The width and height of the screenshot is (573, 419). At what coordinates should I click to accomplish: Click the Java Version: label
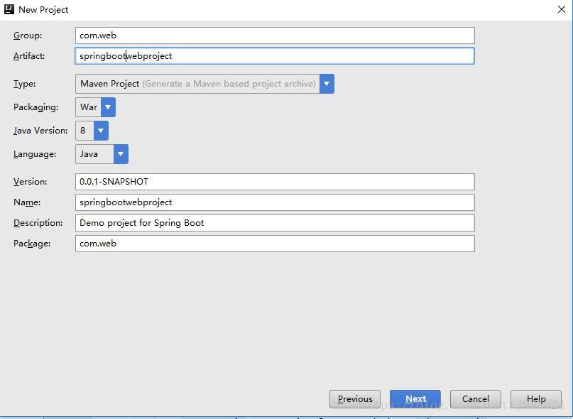click(x=40, y=131)
